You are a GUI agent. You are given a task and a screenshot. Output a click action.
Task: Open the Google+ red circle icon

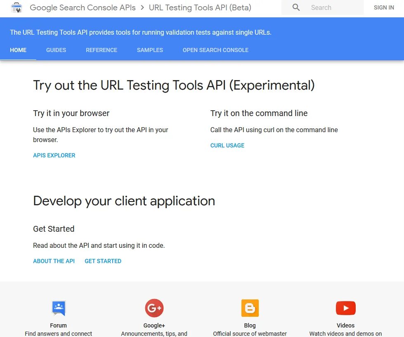tap(154, 308)
